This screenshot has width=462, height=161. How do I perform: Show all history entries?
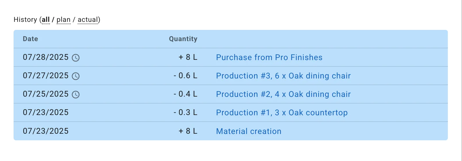[x=46, y=20]
